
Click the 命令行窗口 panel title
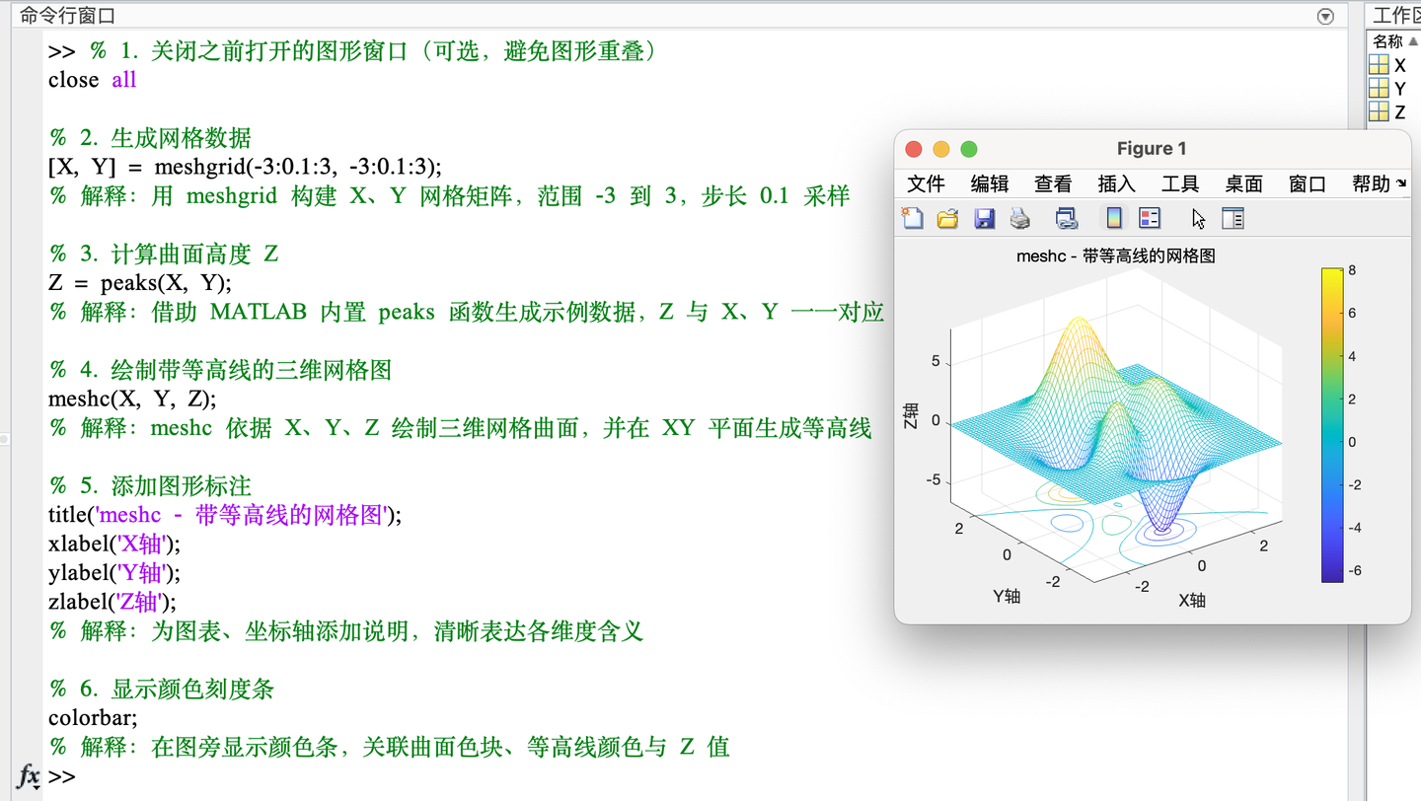point(68,16)
